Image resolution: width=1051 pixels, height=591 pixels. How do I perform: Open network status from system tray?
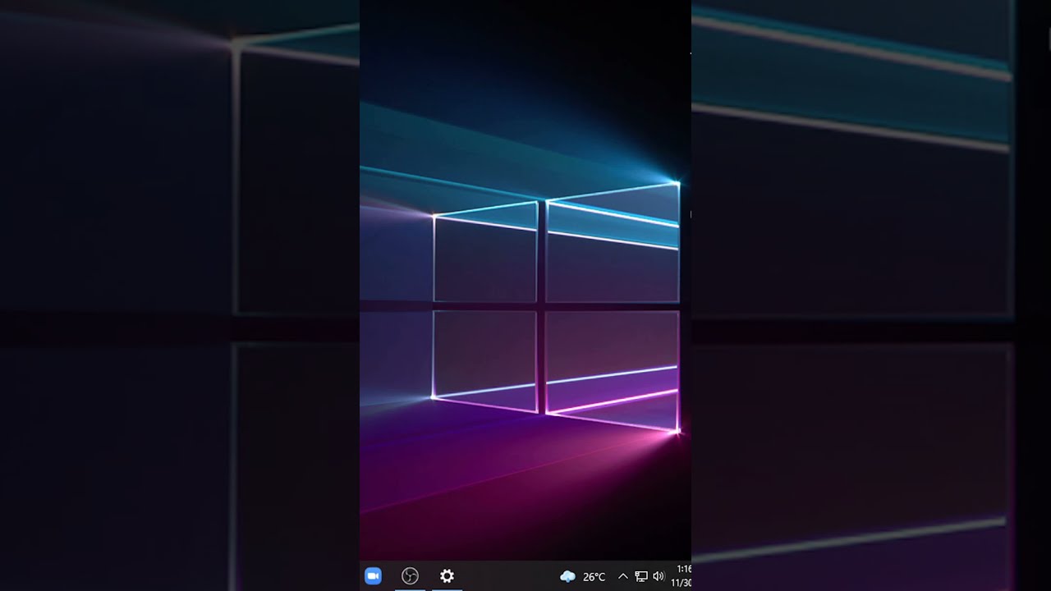(x=641, y=577)
